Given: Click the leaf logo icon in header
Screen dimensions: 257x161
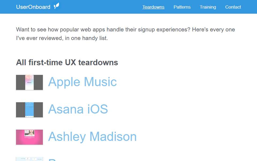Looking at the screenshot, I should pos(56,6).
